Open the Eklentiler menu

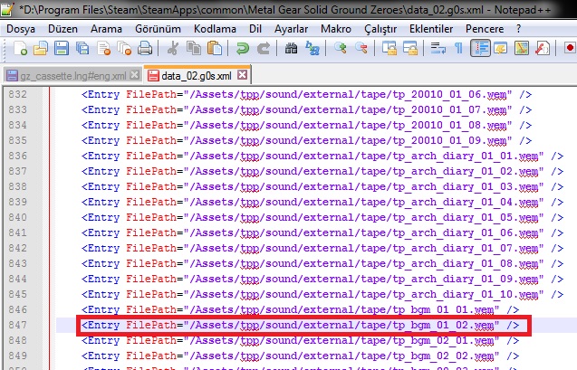click(431, 29)
